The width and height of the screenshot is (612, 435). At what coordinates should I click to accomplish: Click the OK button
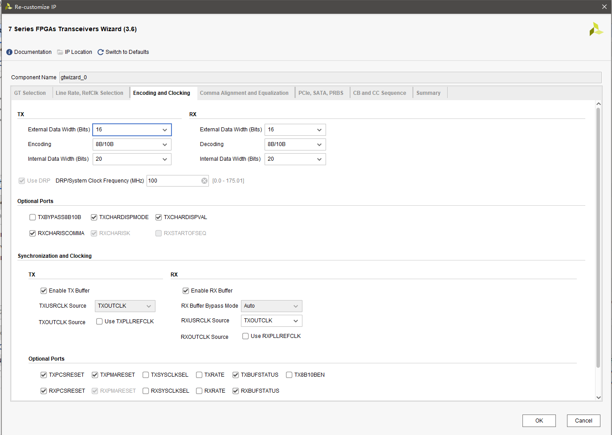[539, 421]
